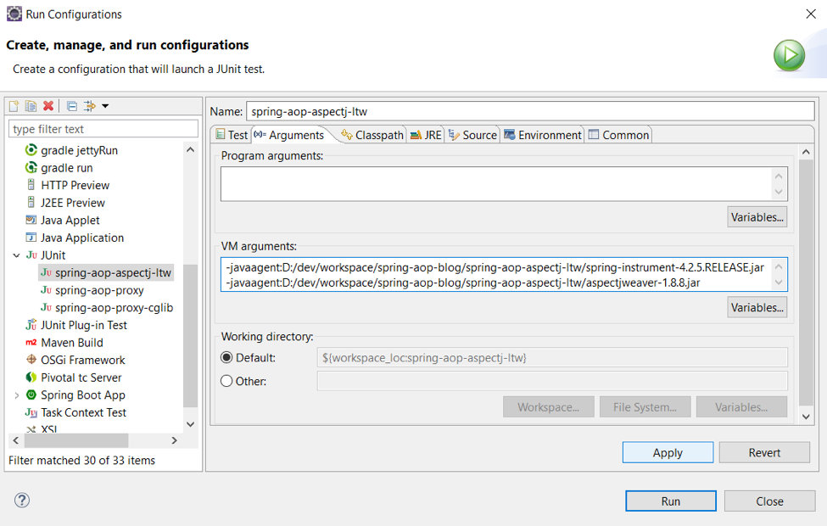Click the Apply button
827x526 pixels.
tap(668, 452)
